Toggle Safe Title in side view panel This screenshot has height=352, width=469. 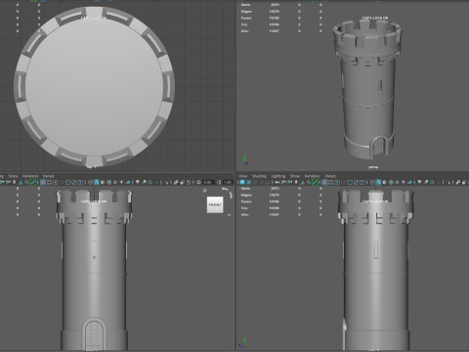[362, 183]
